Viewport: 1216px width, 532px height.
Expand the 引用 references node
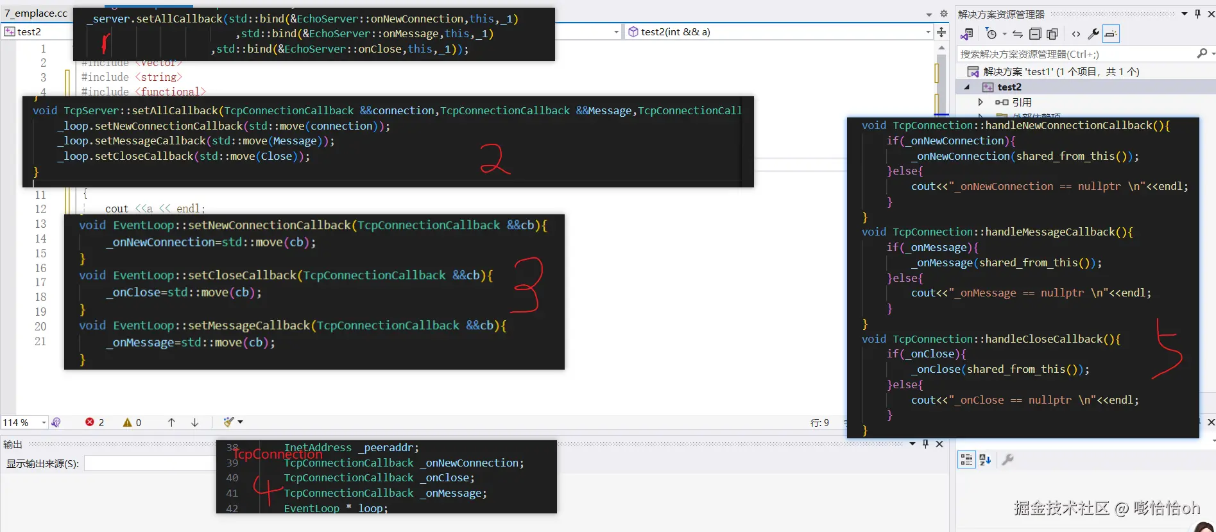coord(981,102)
